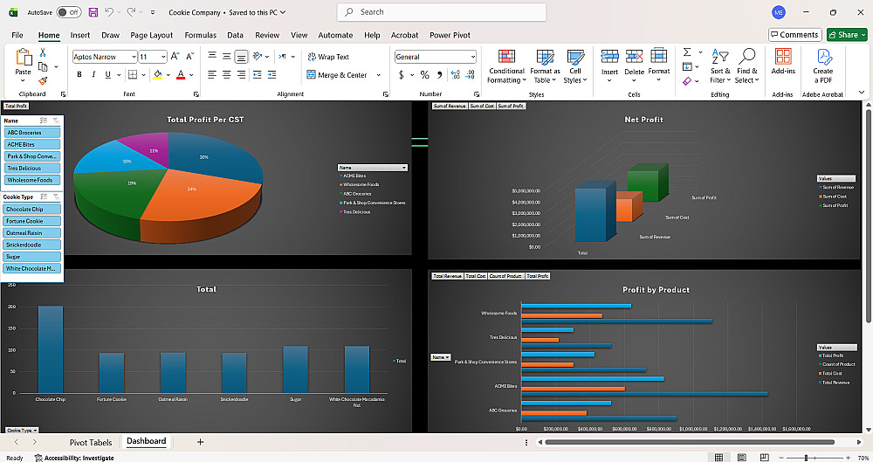
Task: Toggle Snickerdoodle slicer item
Action: (x=32, y=245)
